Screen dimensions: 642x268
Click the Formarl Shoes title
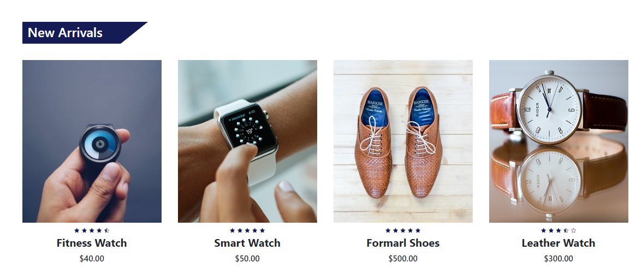[403, 243]
